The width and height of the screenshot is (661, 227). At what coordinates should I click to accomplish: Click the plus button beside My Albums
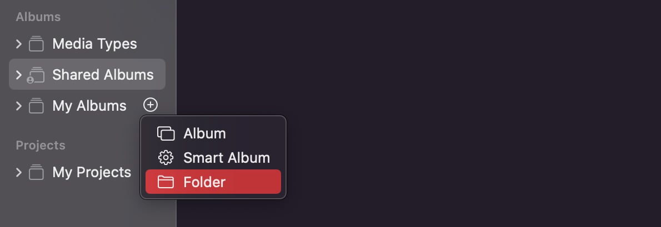151,105
